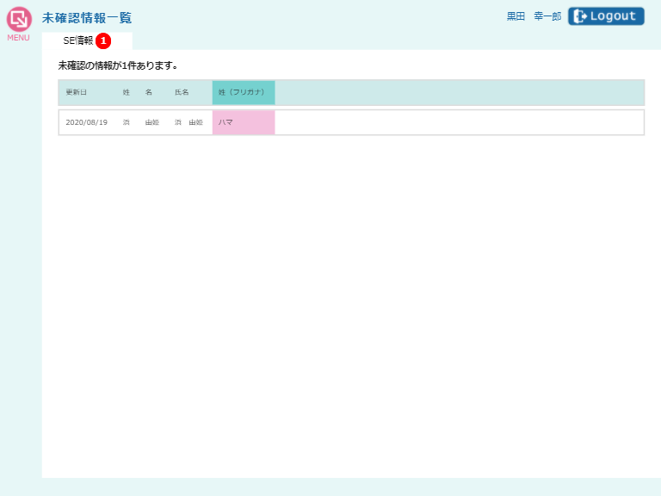Click the 氏名 column header
Viewport: 661px width, 496px height.
click(182, 92)
